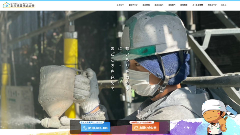Open the コラム section
The image size is (240, 135).
coord(223,5)
